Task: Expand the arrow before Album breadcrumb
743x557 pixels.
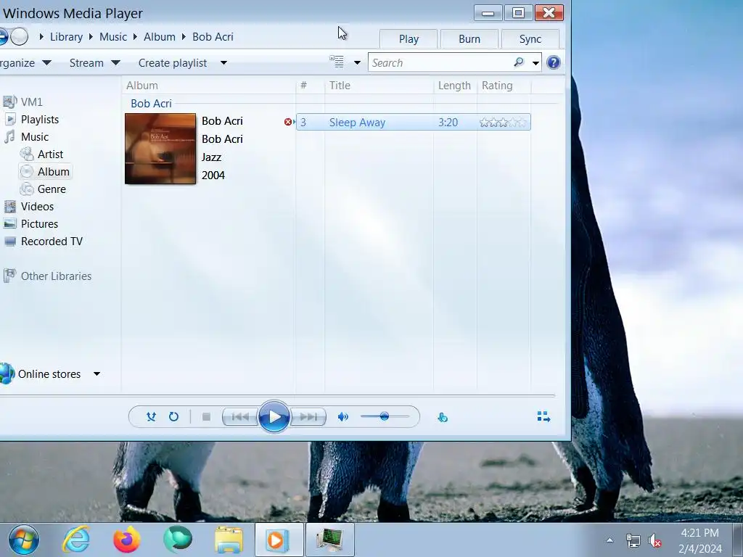Action: [x=135, y=36]
